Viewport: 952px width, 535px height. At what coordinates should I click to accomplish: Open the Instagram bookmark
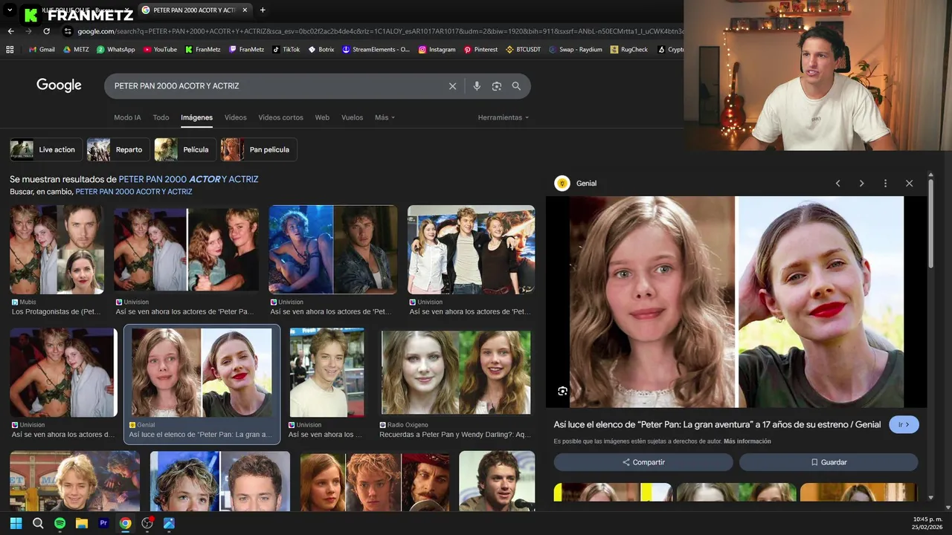437,50
